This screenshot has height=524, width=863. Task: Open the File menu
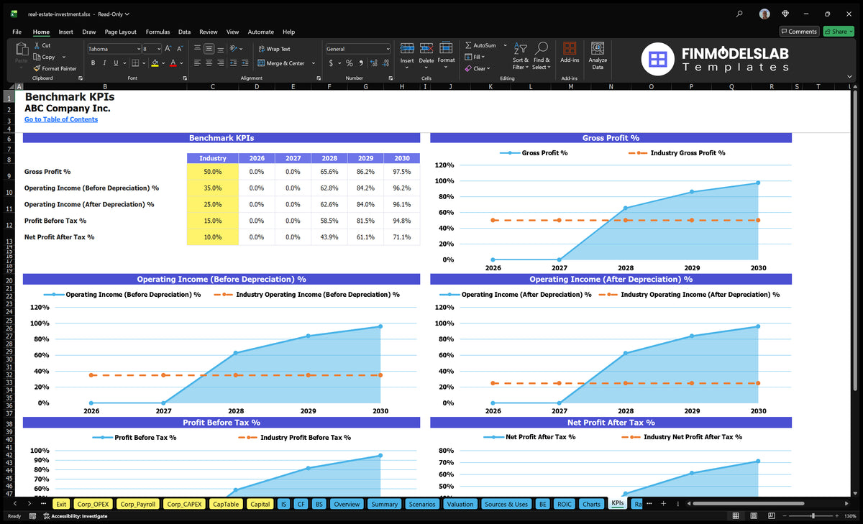tap(17, 32)
